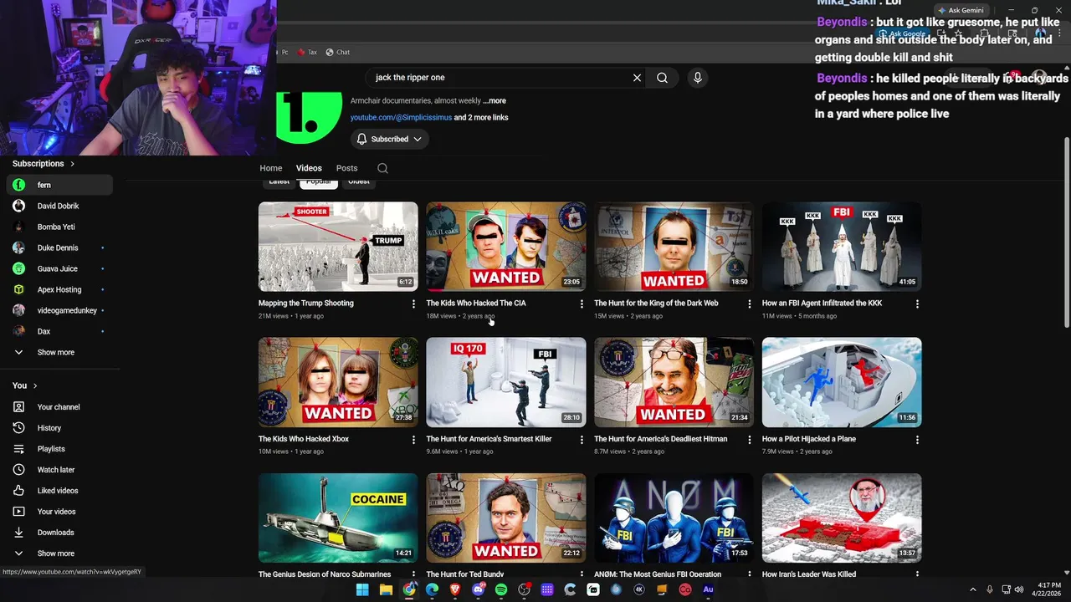Screen dimensions: 1071x602
Task: Play The Hunt for the King of the Dark Web thumbnail
Action: 674,247
